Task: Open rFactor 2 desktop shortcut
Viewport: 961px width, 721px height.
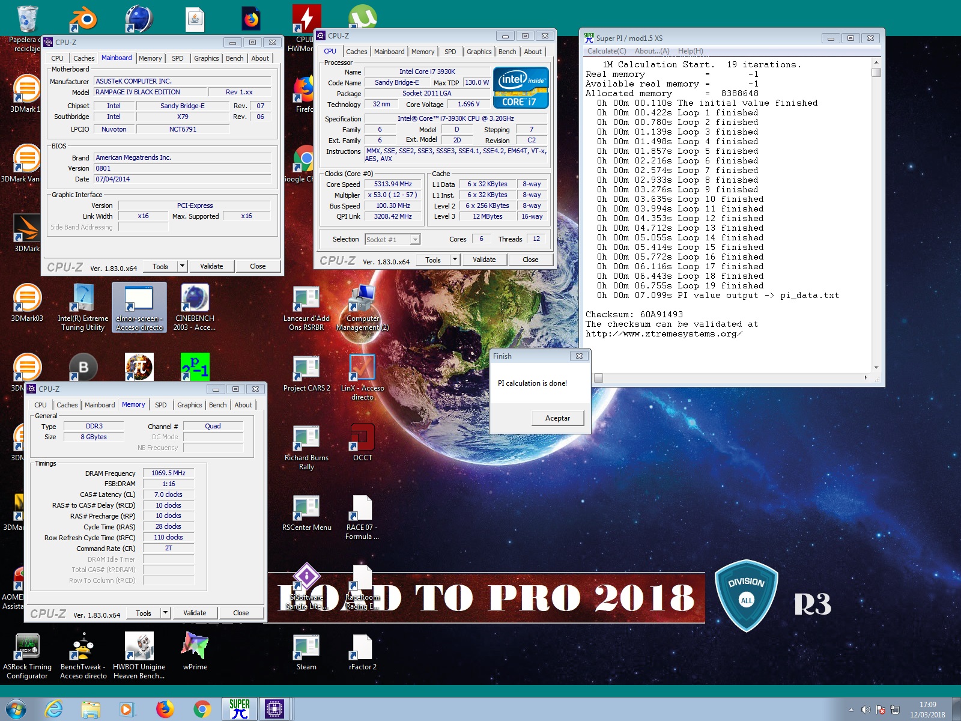Action: (x=362, y=648)
